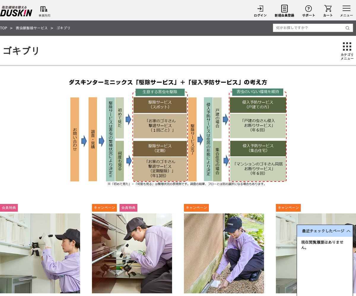
Task: Click the 新規会員登録 icon
Action: [x=285, y=11]
